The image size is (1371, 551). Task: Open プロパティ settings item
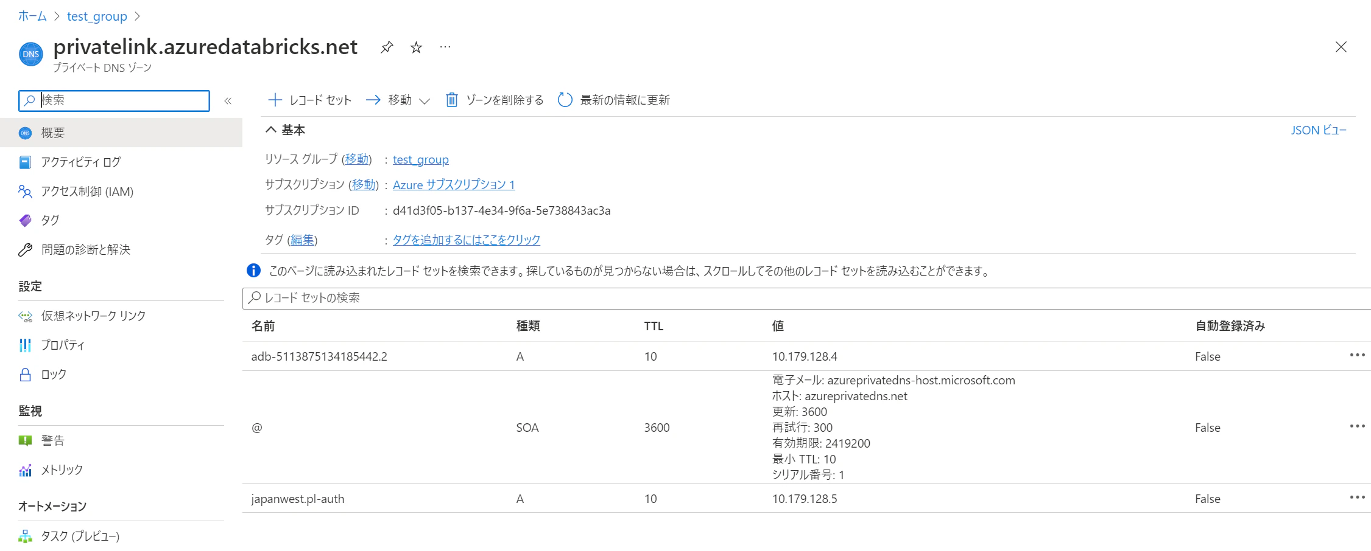(121, 345)
